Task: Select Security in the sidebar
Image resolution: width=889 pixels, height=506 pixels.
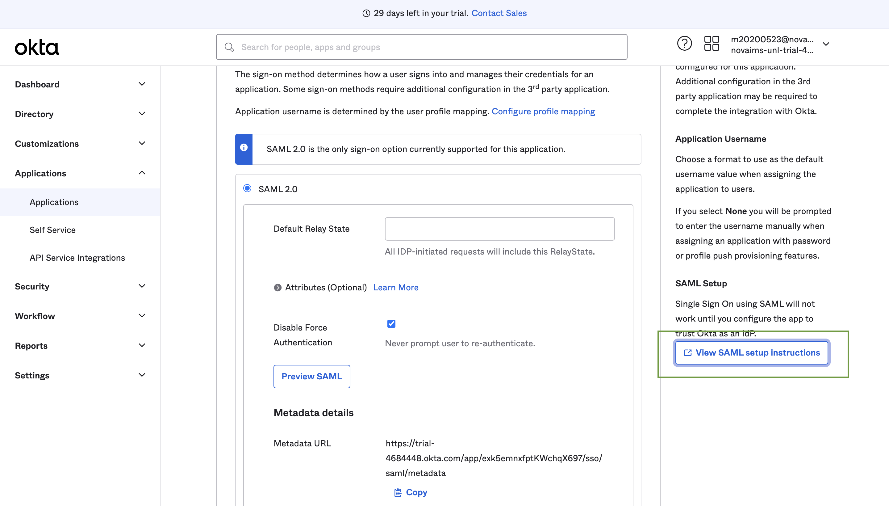Action: pos(32,286)
